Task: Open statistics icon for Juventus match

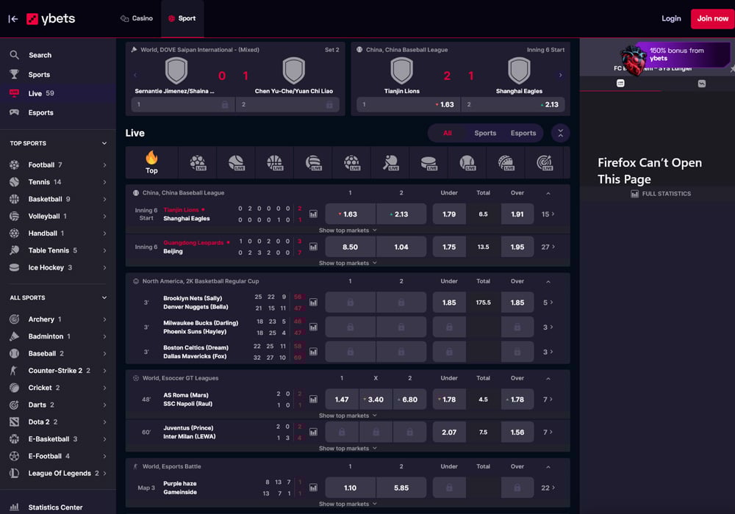Action: tap(313, 432)
